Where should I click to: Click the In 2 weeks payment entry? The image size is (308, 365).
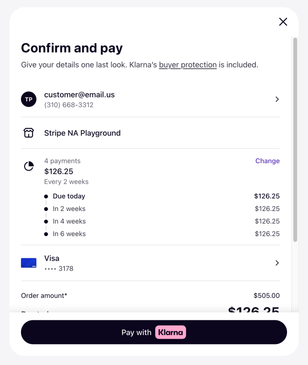click(x=69, y=209)
